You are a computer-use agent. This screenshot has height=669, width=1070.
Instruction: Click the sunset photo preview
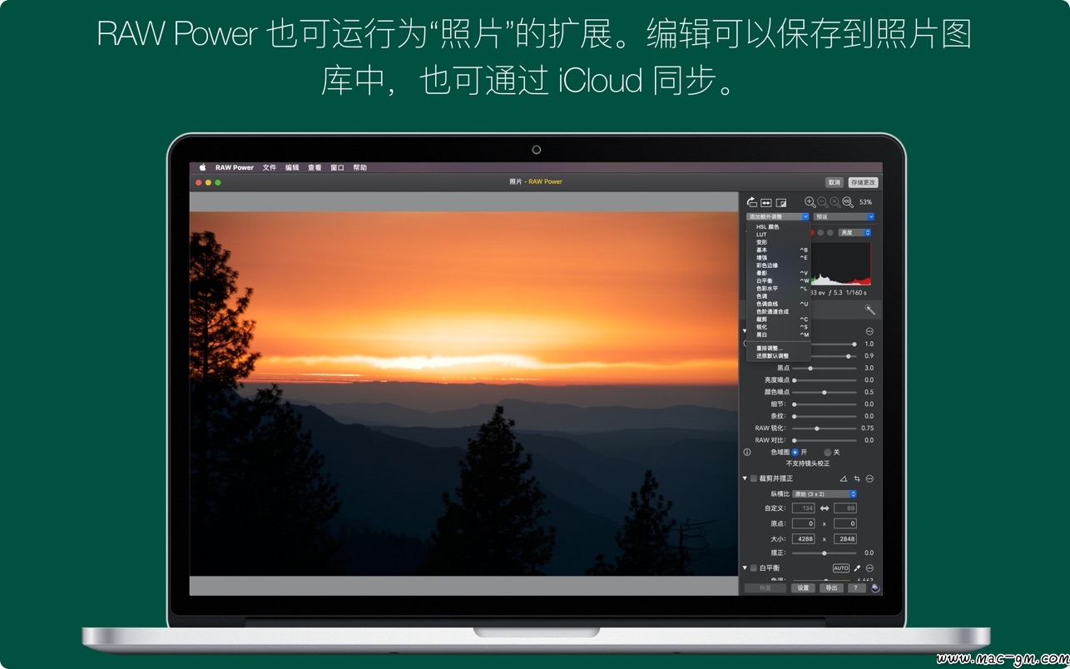(463, 394)
